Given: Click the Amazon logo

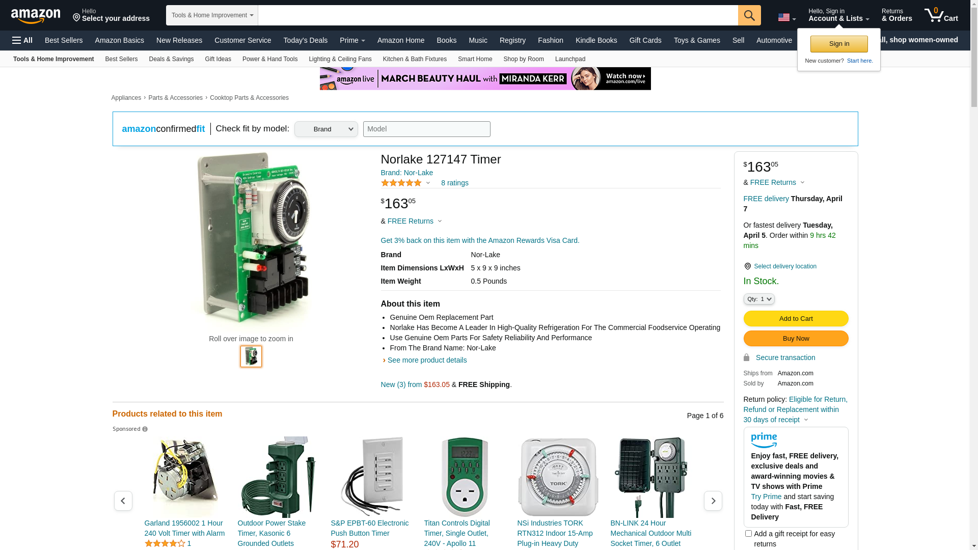Looking at the screenshot, I should click(36, 16).
